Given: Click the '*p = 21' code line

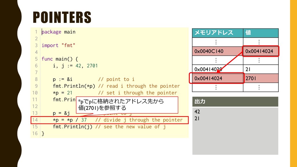Looking at the screenshot, I should pyautogui.click(x=63, y=93).
